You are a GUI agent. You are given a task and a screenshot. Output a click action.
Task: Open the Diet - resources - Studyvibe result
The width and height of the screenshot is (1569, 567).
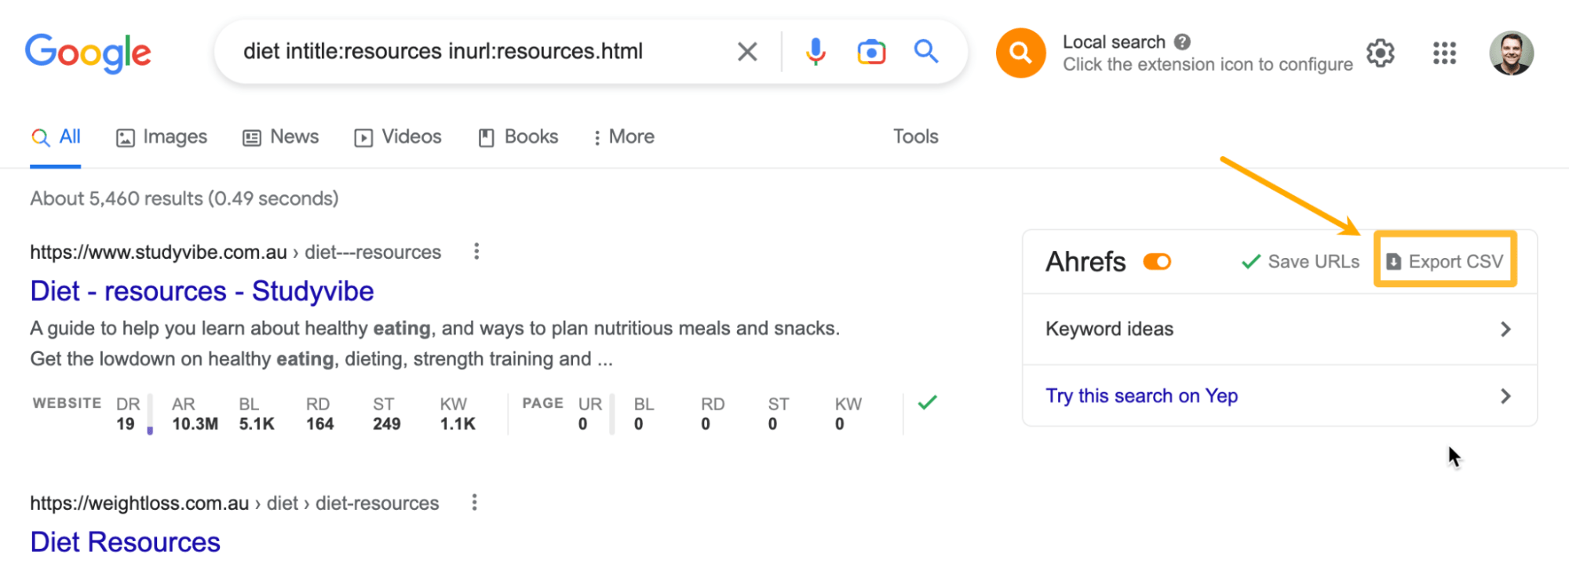coord(201,291)
